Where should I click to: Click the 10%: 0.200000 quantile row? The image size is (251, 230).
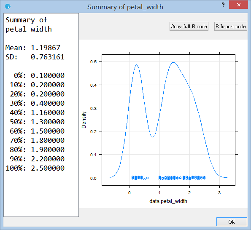click(x=37, y=85)
